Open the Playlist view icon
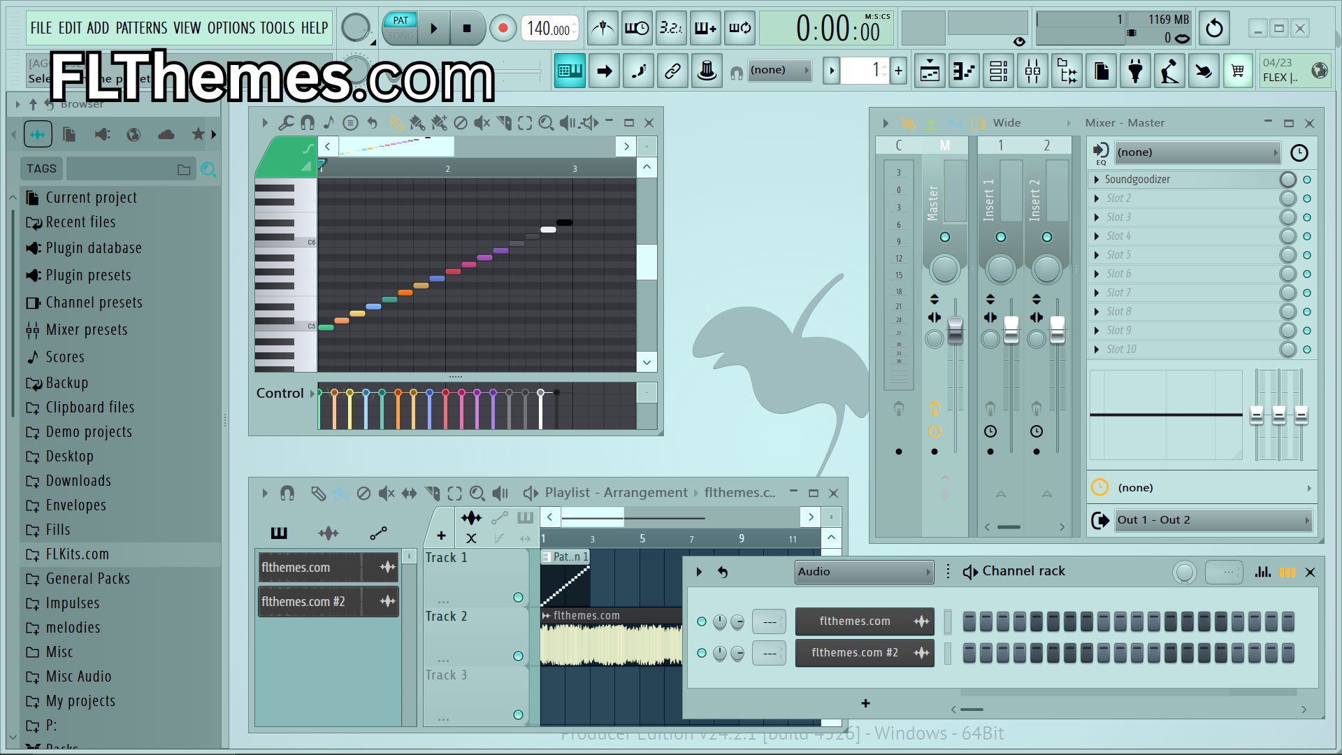 (930, 71)
